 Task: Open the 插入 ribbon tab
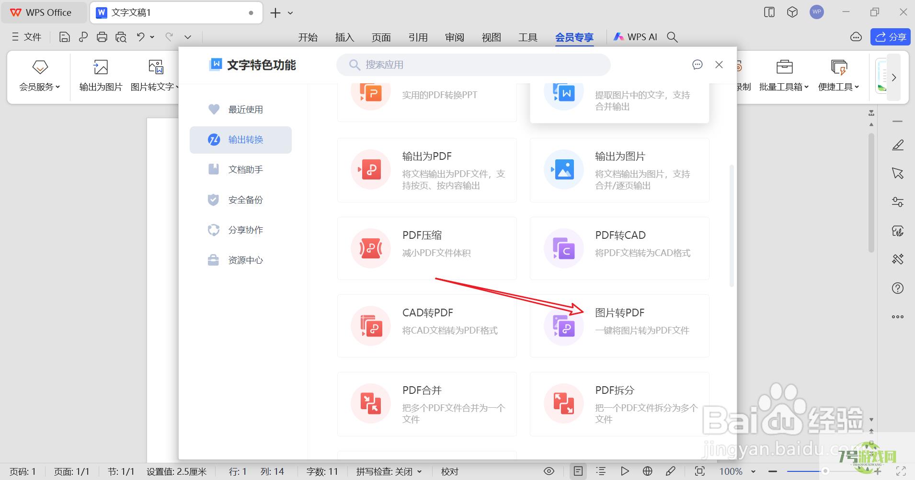click(344, 37)
